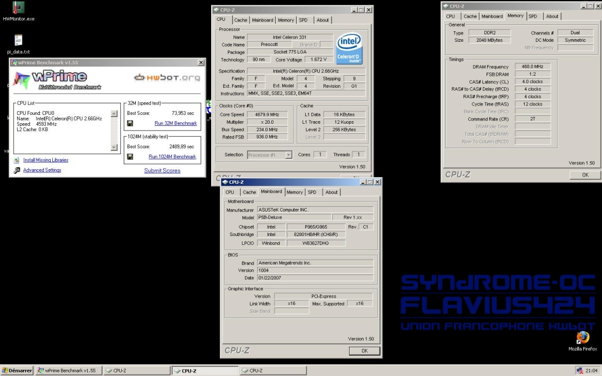Open About tab in the CPU-Z Memory window
The width and height of the screenshot is (602, 376).
(x=552, y=16)
